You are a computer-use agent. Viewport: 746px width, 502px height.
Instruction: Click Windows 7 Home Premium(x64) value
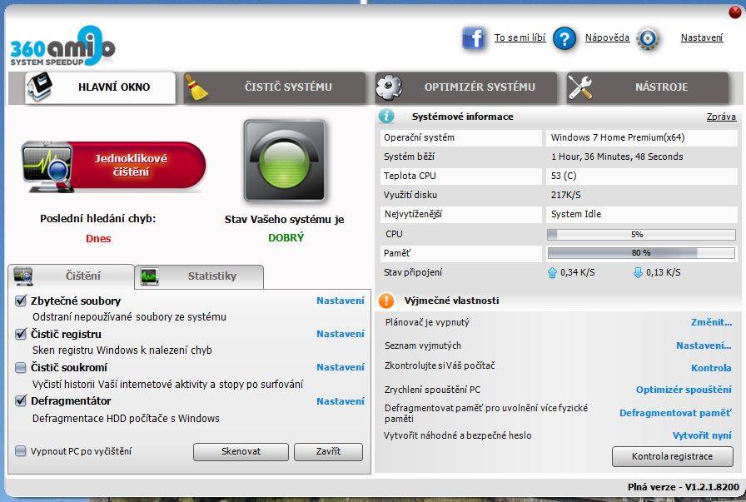(x=618, y=137)
